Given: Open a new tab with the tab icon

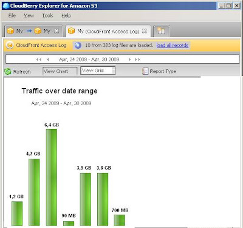Looking at the screenshot, I should (161, 31).
